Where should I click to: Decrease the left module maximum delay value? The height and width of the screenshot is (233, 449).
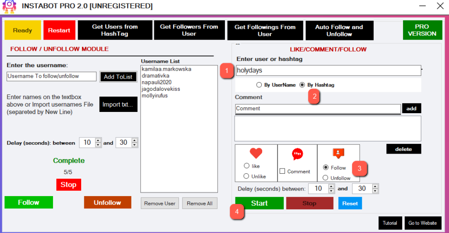tap(134, 145)
